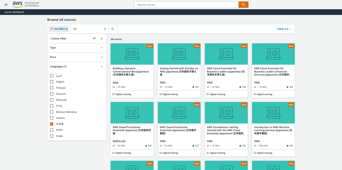The height and width of the screenshot is (170, 342).
Task: Open the Building a Dynamic Conversational Bot thumbnail
Action: point(132,54)
